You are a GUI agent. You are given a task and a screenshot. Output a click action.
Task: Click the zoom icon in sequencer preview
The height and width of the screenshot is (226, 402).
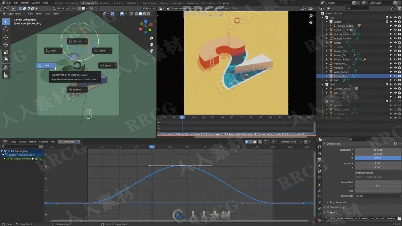pyautogui.click(x=311, y=16)
